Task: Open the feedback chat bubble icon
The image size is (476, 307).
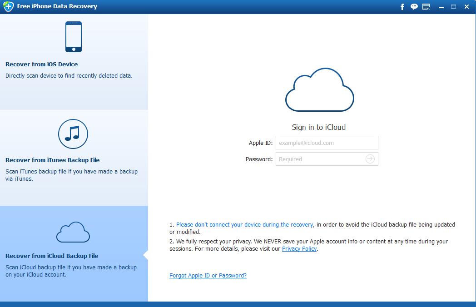Action: (x=414, y=7)
